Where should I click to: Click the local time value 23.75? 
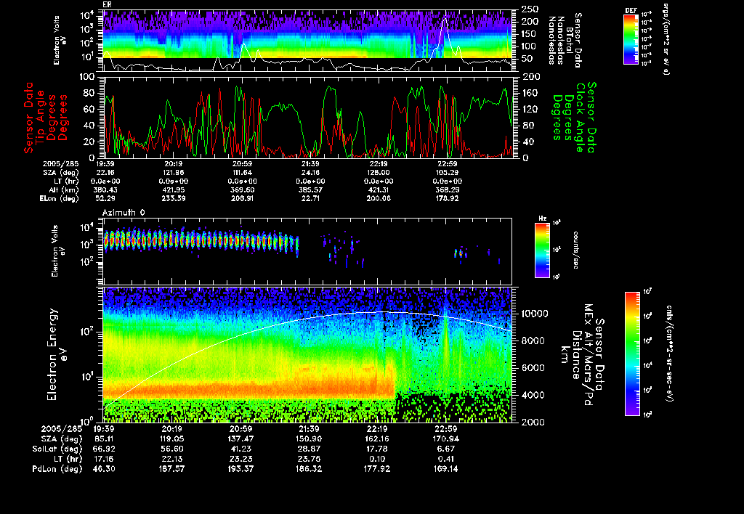coord(309,459)
